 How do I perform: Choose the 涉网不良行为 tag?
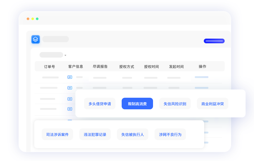click(x=170, y=134)
